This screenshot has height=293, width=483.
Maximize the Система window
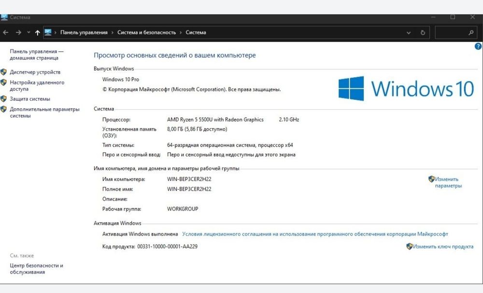[x=453, y=17]
